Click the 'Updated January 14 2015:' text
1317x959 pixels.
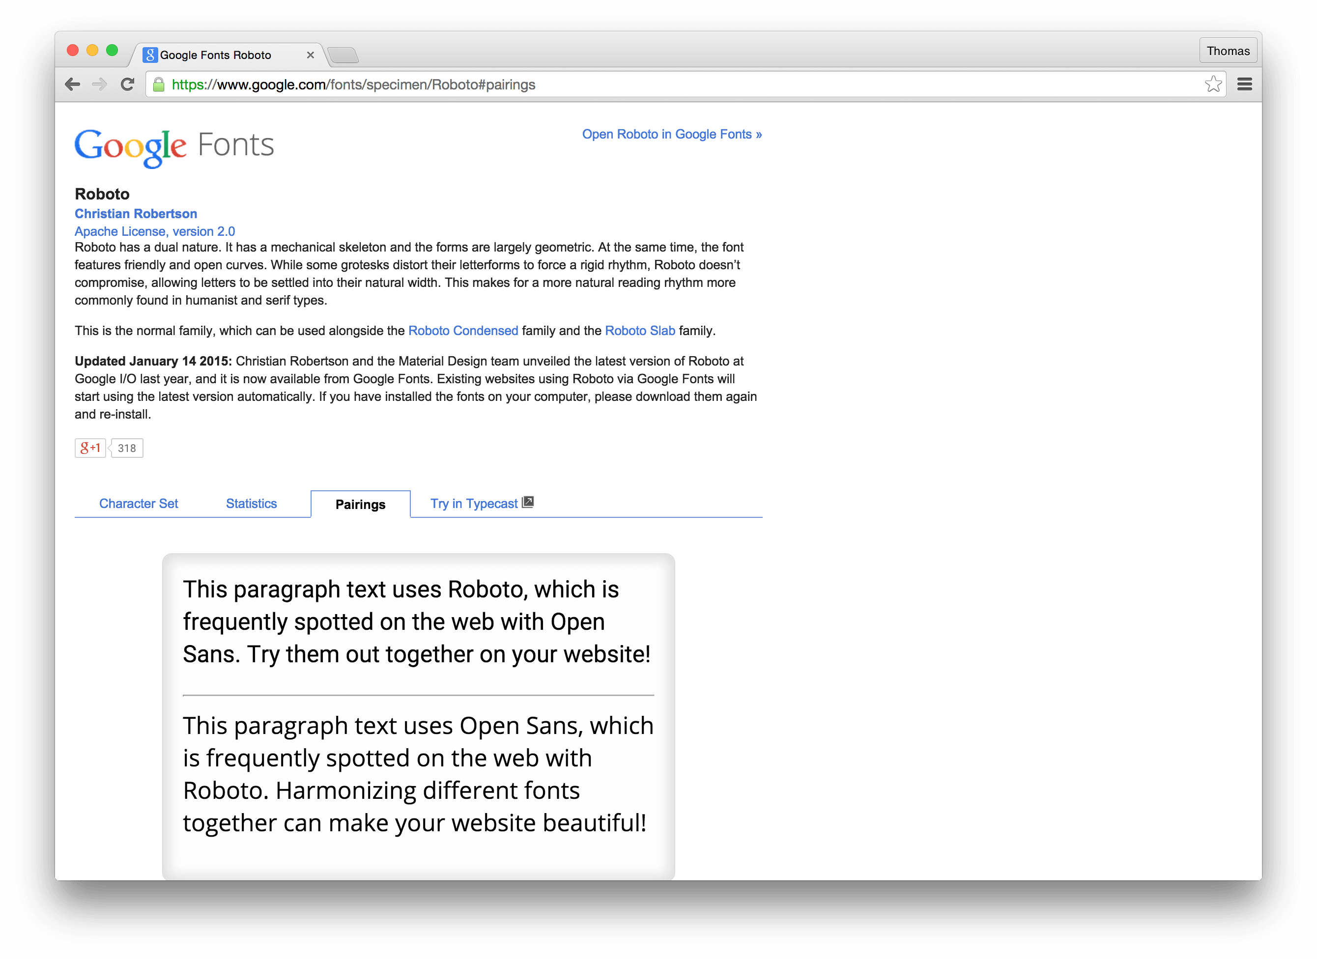tap(153, 361)
